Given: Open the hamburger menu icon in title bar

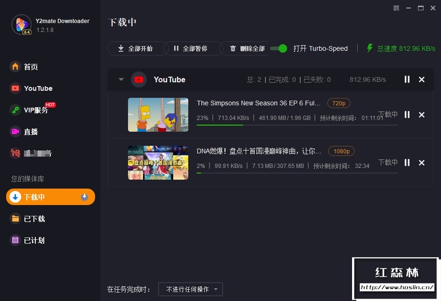Looking at the screenshot, I should 396,8.
